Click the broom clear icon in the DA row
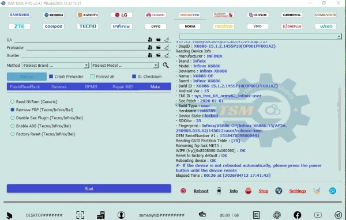The height and width of the screenshot is (220, 346). tap(167, 40)
